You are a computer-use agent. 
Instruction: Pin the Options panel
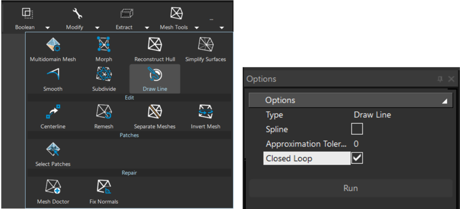pos(440,79)
